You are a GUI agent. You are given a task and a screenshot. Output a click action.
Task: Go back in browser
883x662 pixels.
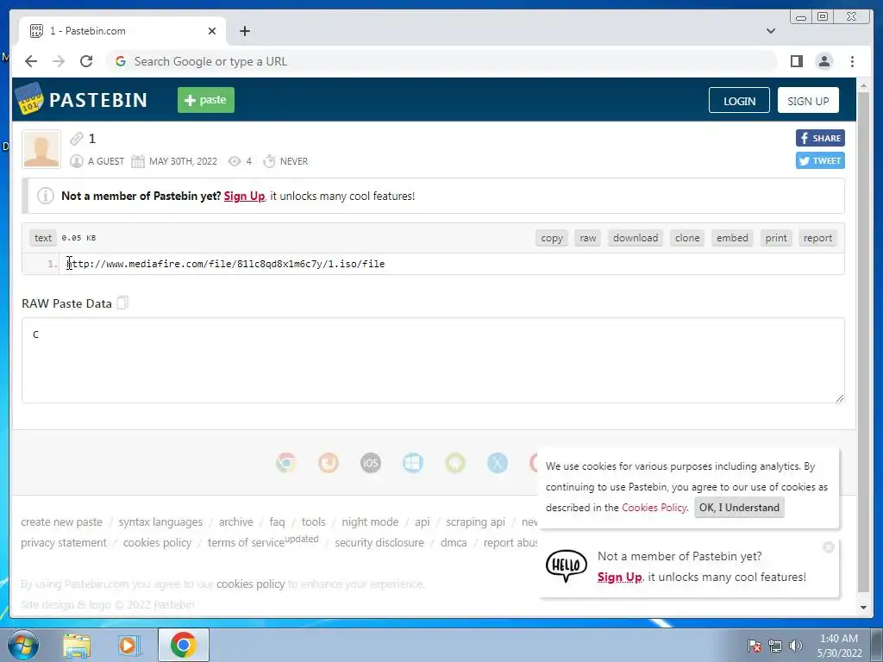point(31,61)
